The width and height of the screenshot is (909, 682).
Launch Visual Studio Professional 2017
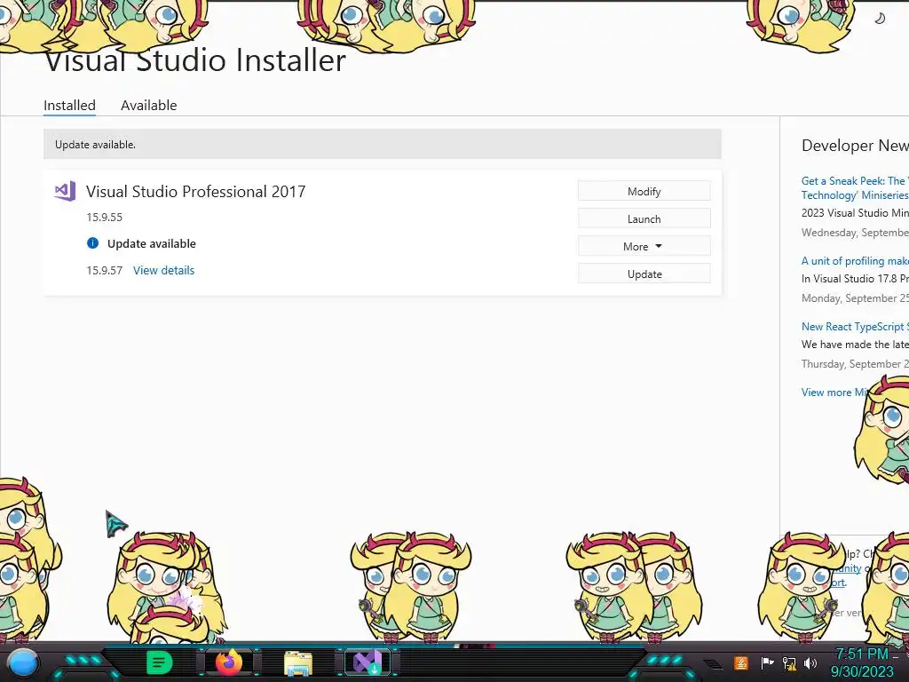click(644, 219)
